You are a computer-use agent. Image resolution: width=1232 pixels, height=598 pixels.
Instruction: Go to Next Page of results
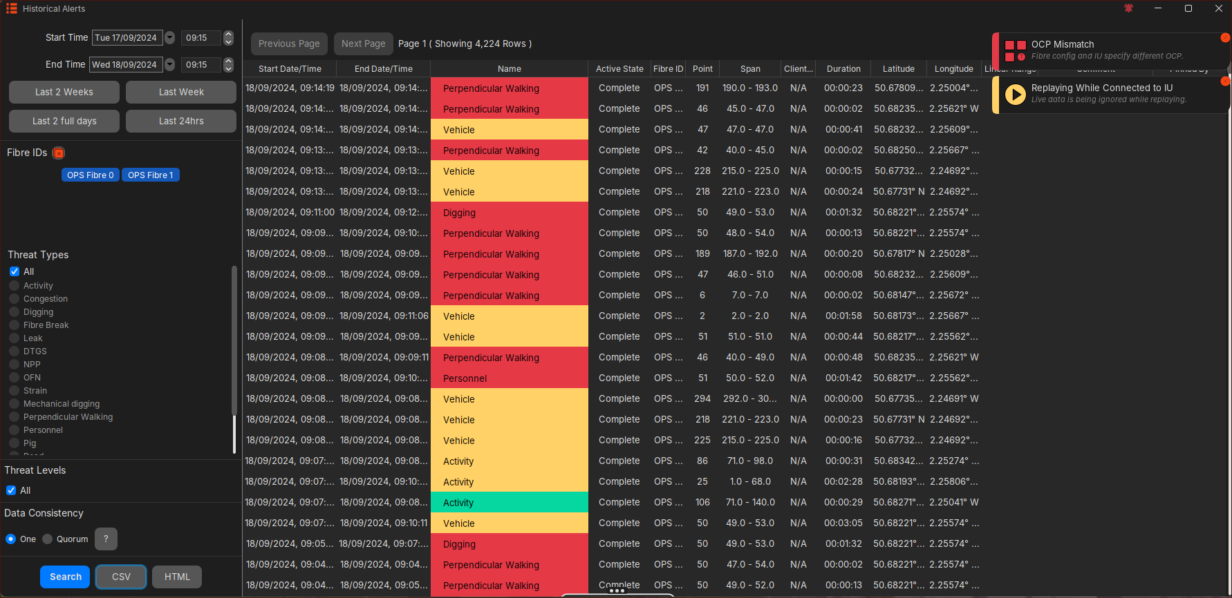click(363, 44)
